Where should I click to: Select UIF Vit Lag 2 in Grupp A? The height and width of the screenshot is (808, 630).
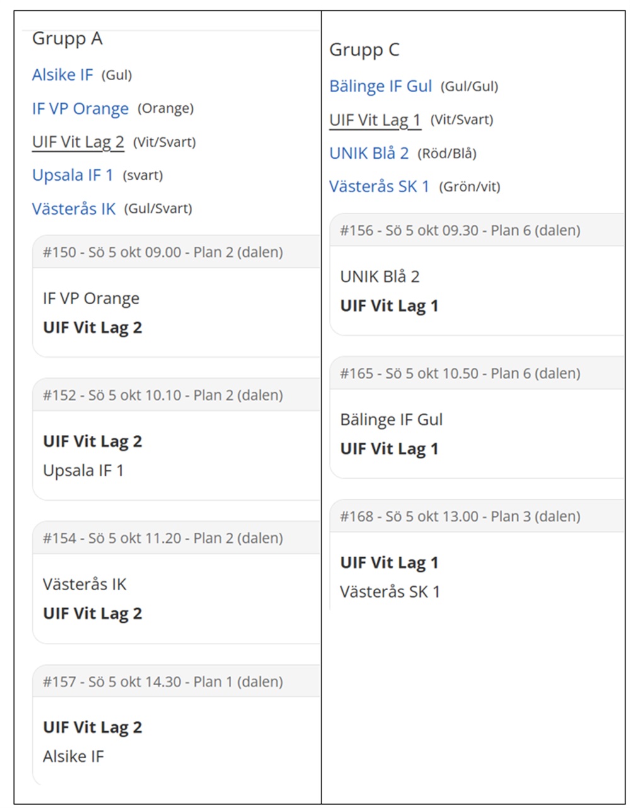[x=78, y=142]
